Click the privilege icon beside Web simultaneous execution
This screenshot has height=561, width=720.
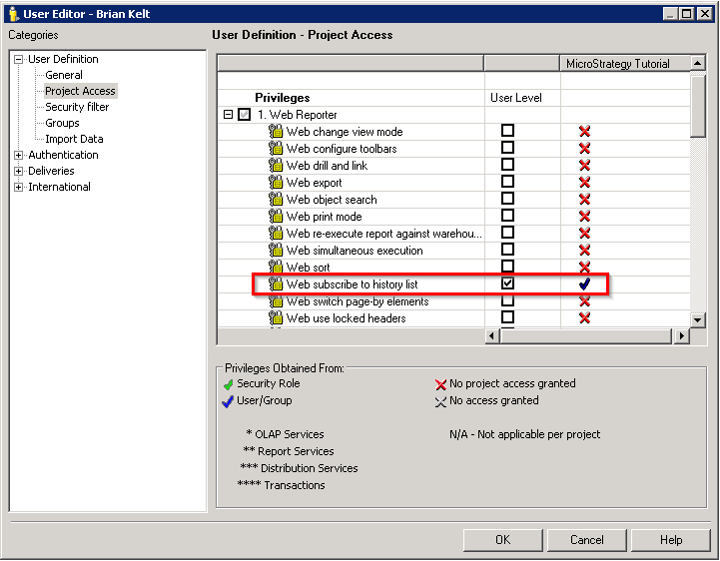(276, 251)
